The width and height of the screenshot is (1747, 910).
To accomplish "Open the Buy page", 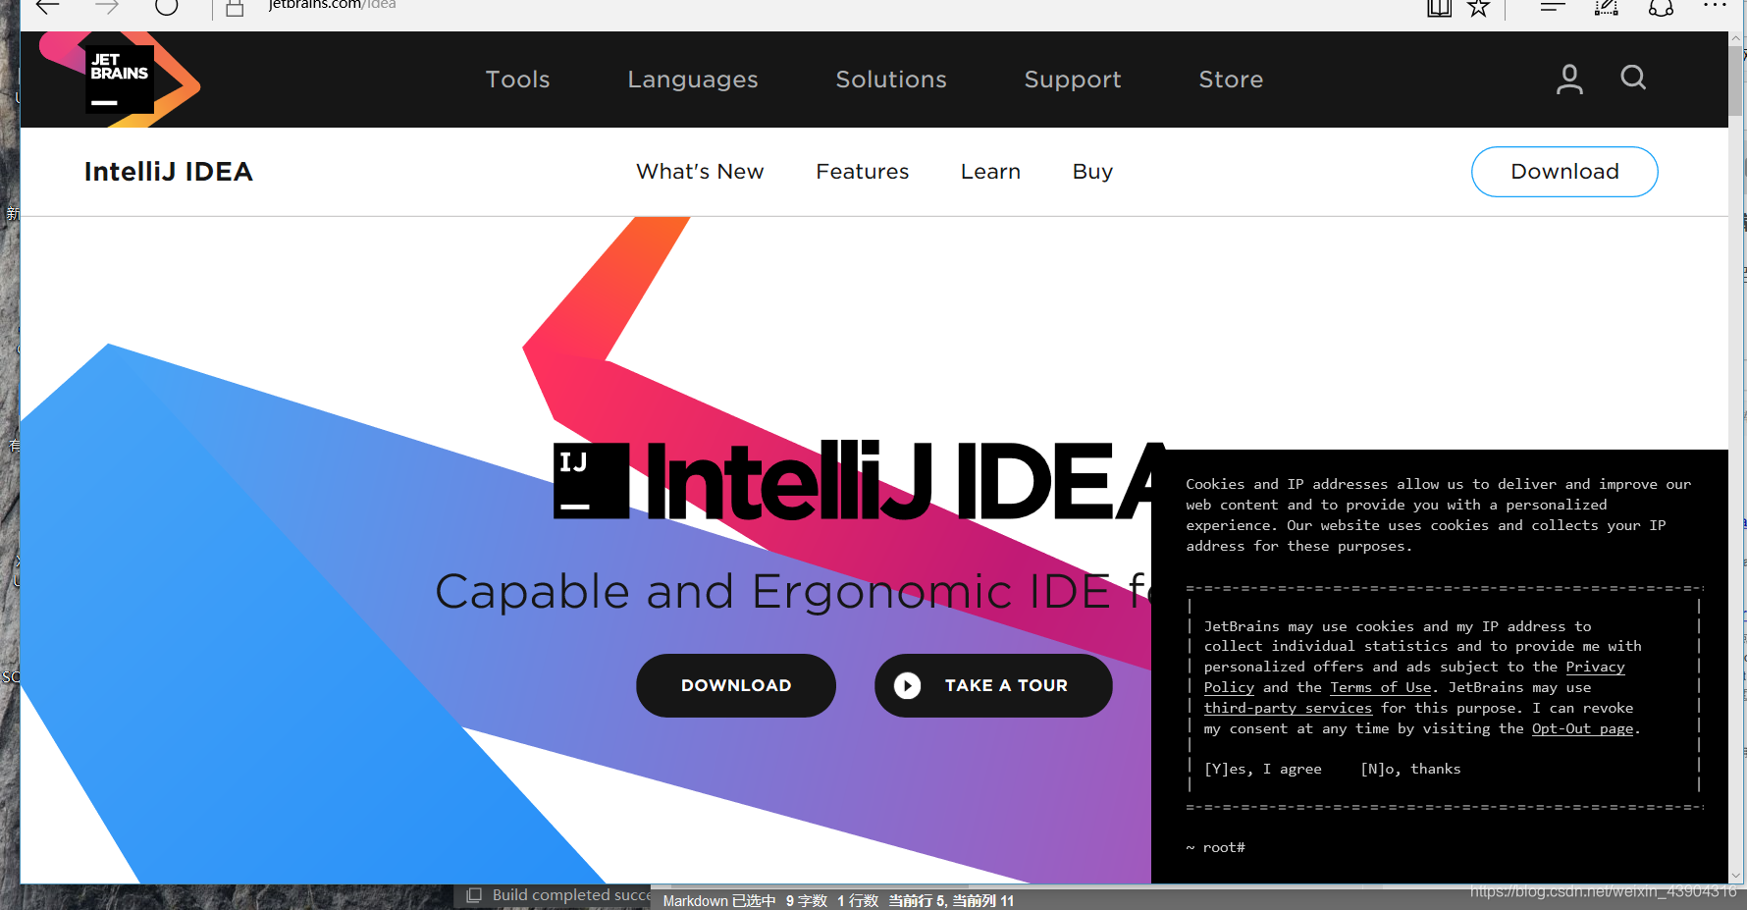I will 1092,172.
